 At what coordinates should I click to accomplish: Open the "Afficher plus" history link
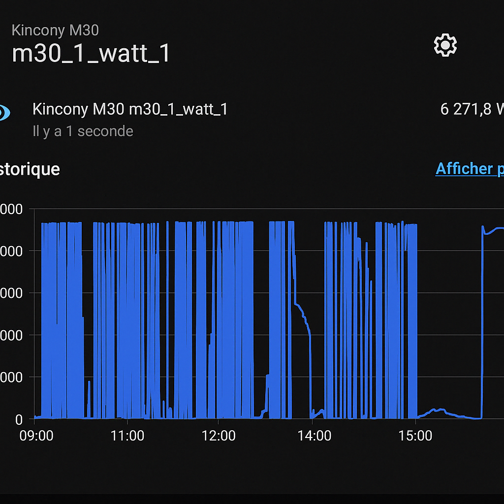(469, 169)
